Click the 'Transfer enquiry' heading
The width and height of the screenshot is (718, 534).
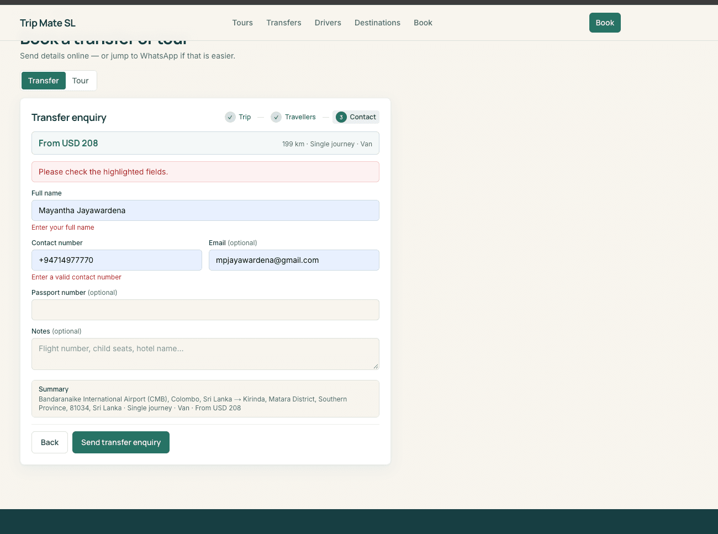pos(69,118)
